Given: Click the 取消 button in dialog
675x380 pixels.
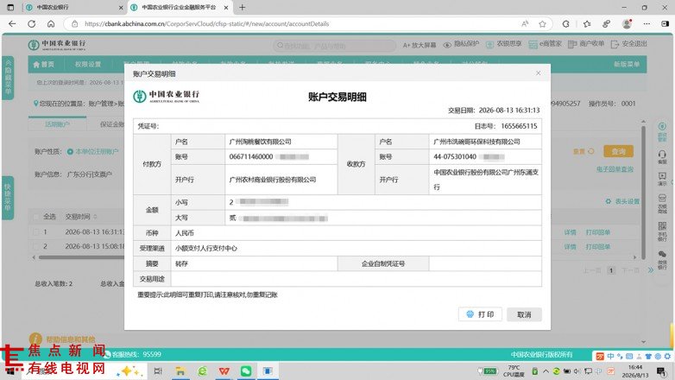Looking at the screenshot, I should click(524, 314).
